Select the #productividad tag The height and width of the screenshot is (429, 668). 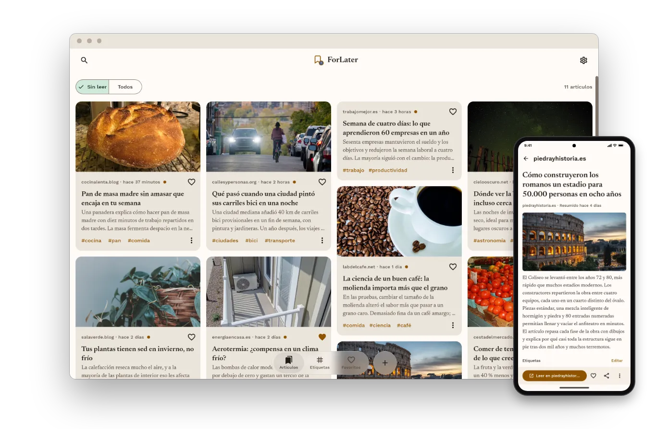(388, 170)
